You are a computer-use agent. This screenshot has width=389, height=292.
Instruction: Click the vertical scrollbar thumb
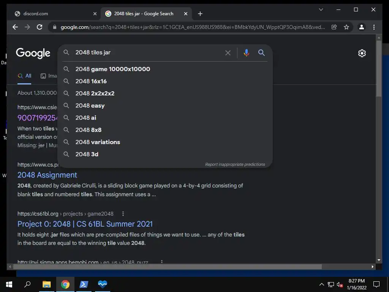tap(379, 68)
